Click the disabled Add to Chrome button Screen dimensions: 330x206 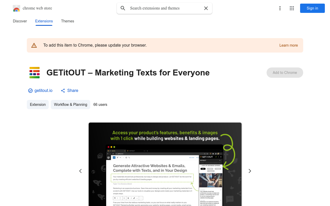[285, 73]
